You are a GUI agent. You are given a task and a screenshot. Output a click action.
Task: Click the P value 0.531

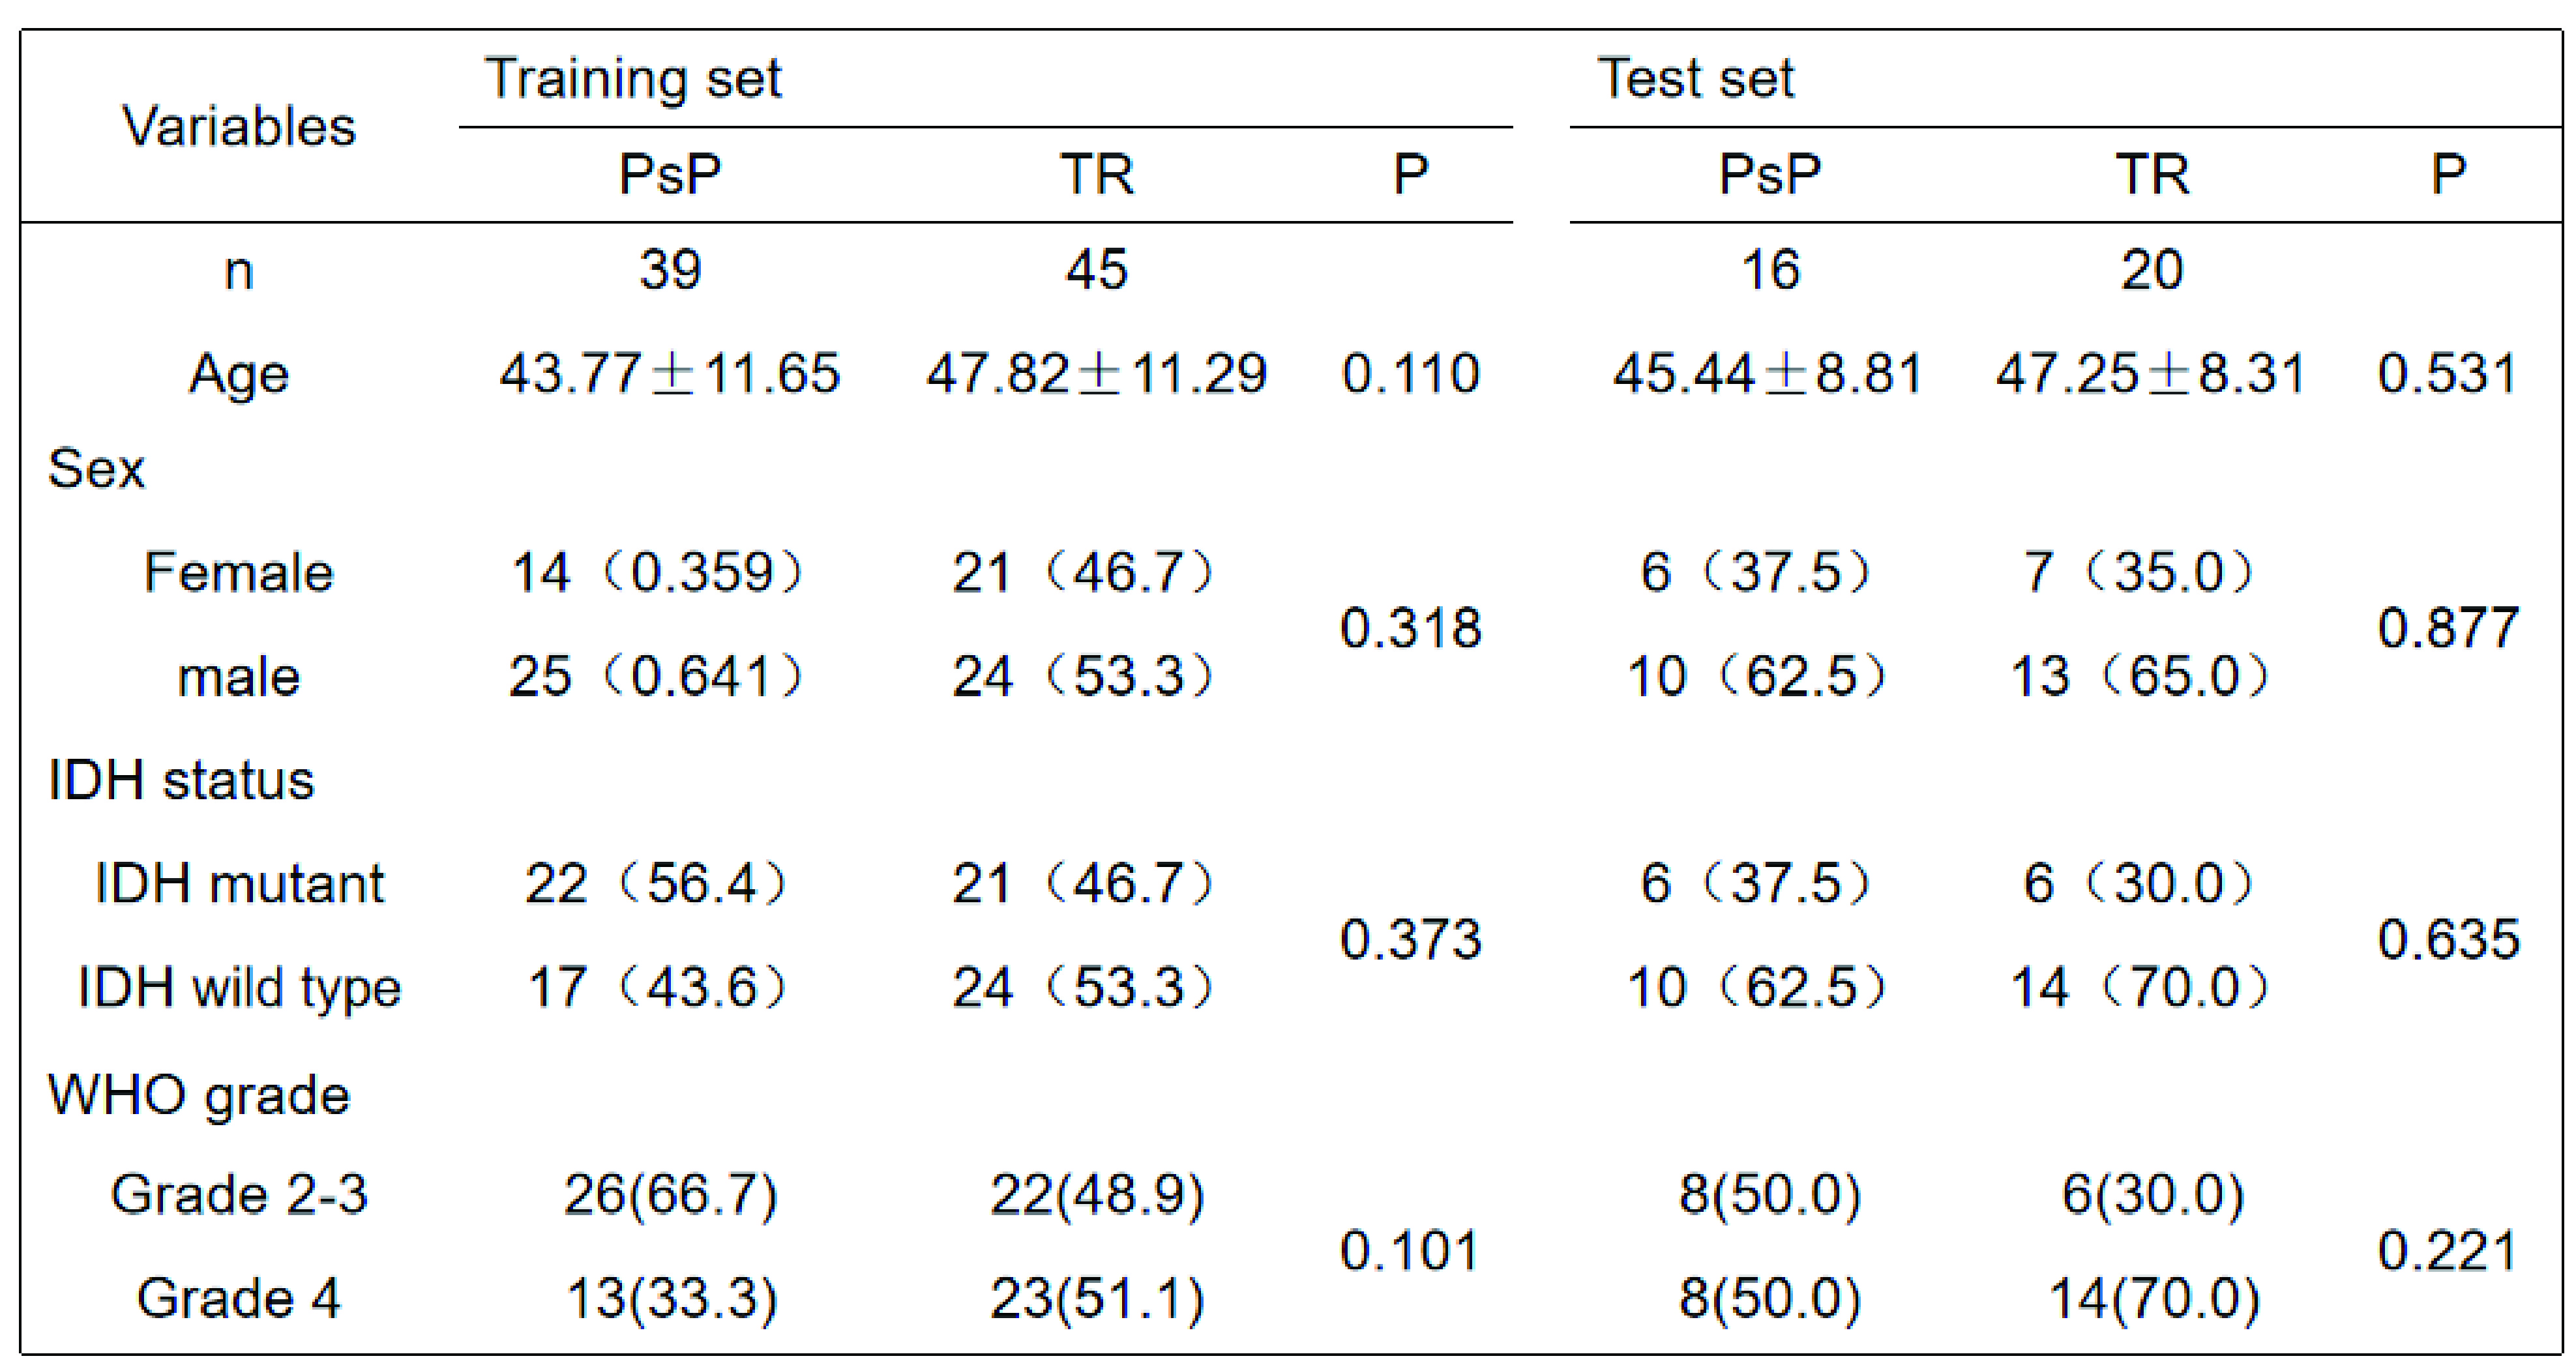point(2447,375)
